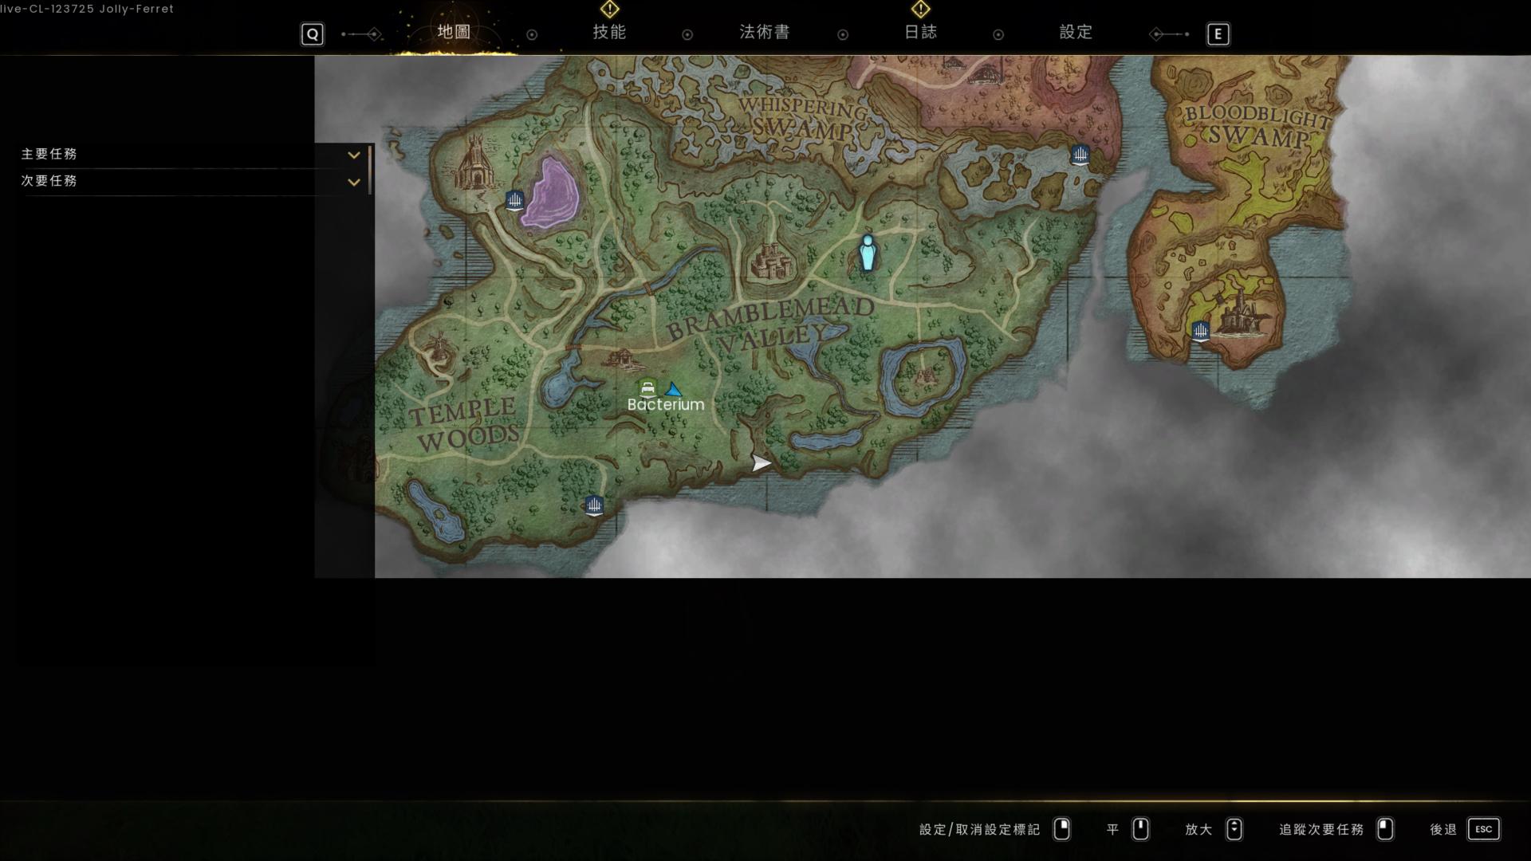The image size is (1531, 861).
Task: Click the scroll-wheel icon beside 放大
Action: point(1234,829)
